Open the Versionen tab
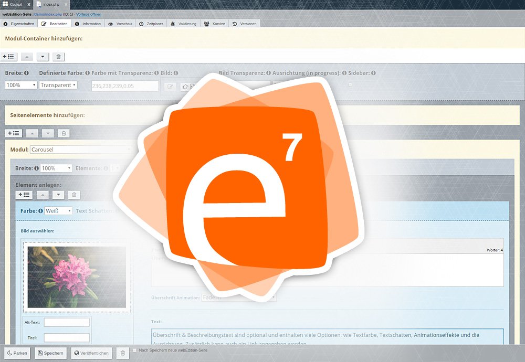The width and height of the screenshot is (525, 362). [245, 23]
